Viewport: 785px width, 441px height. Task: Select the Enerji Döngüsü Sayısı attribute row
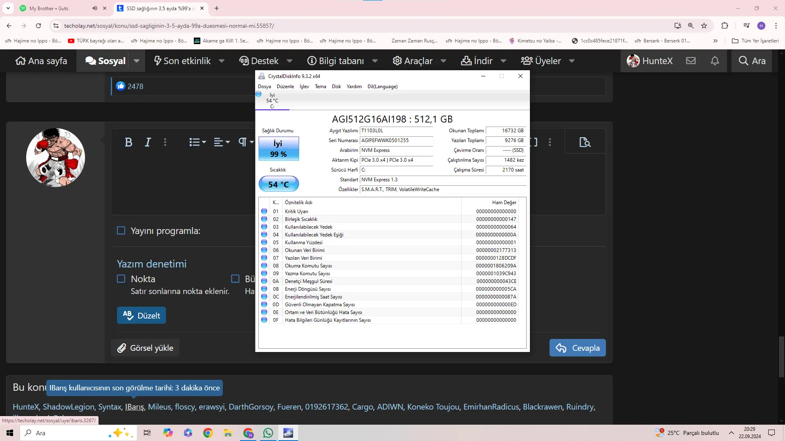tap(388, 289)
